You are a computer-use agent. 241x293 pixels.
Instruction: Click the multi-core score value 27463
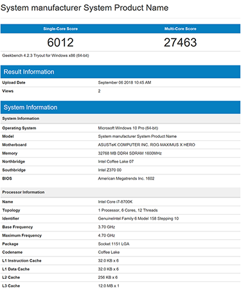(x=180, y=42)
